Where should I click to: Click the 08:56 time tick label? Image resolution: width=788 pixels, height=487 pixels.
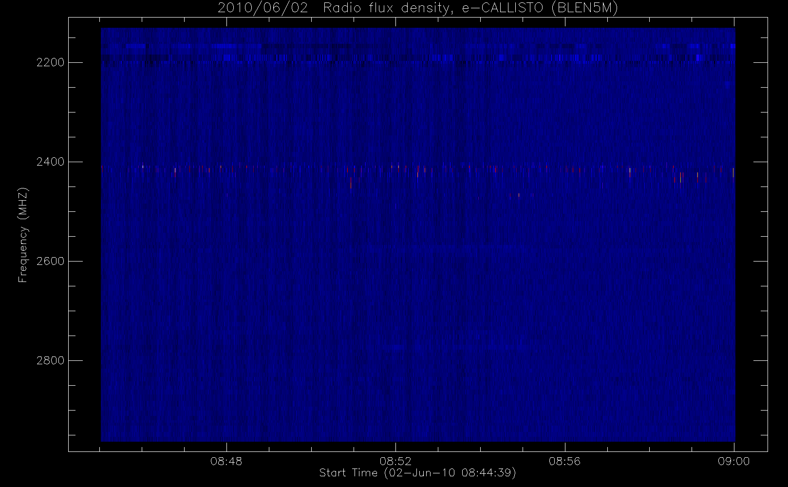(x=565, y=461)
